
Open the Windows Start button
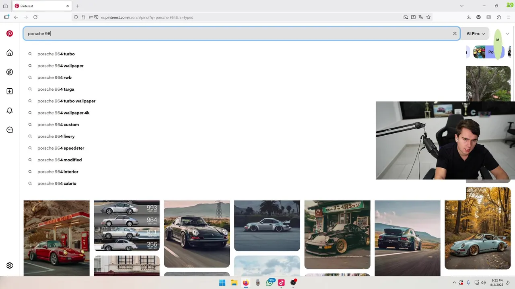point(222,283)
